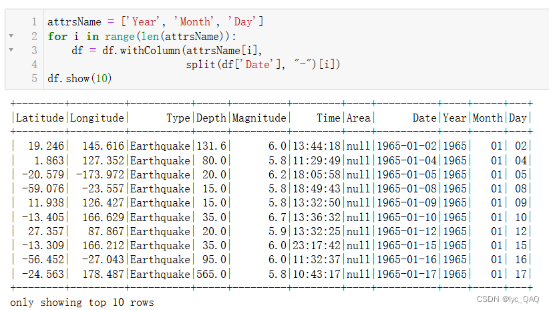Click the time value 23:17:42
The width and height of the screenshot is (549, 310).
[317, 246]
